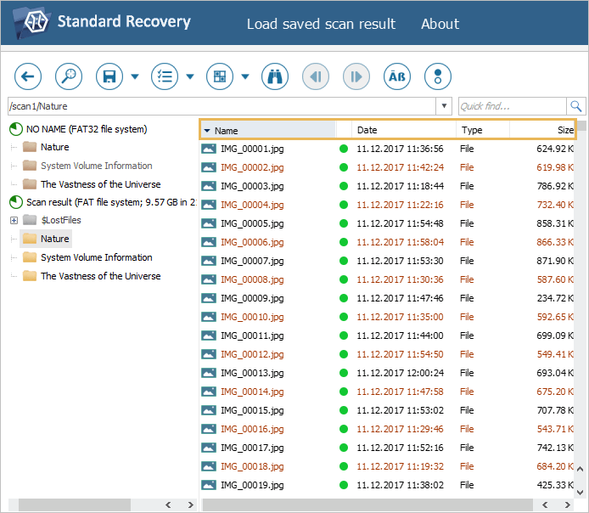
Task: Expand the $LostFiles folder node
Action: pos(14,221)
